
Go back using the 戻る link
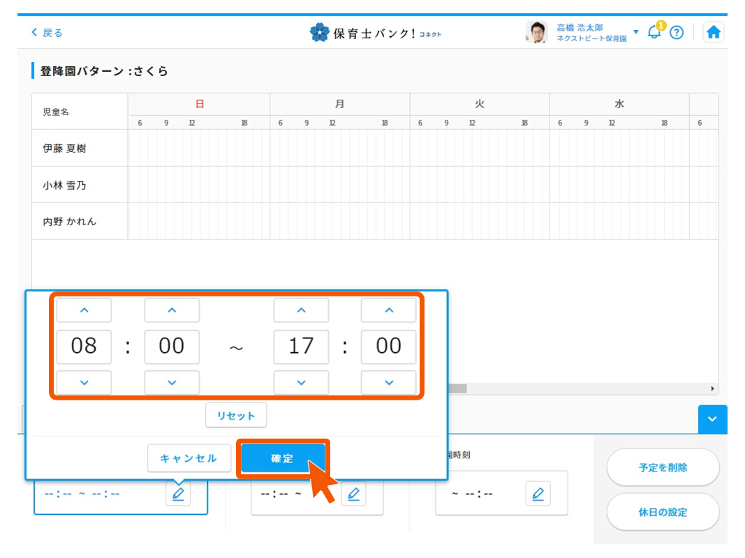coord(46,31)
